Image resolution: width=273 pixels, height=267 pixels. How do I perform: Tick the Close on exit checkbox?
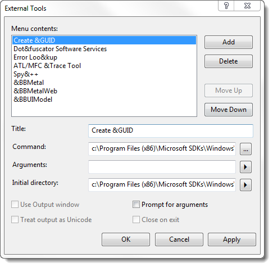point(136,220)
